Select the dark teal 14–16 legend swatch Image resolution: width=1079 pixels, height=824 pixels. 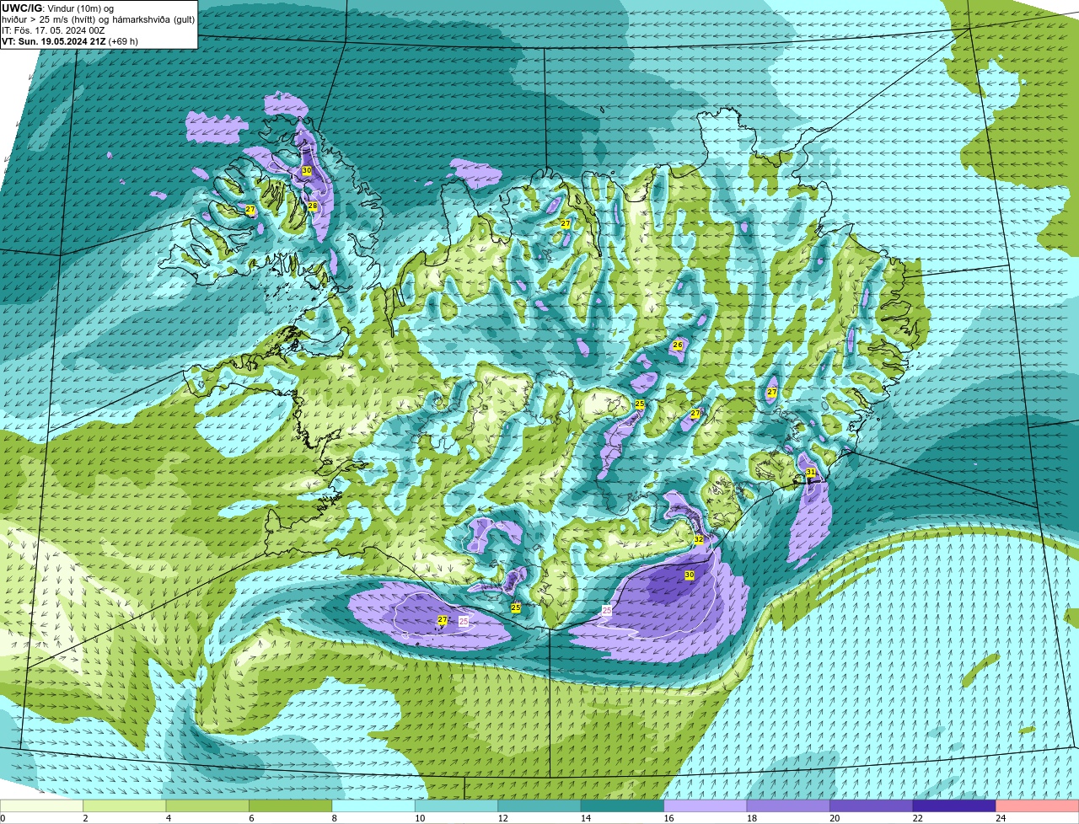click(623, 805)
